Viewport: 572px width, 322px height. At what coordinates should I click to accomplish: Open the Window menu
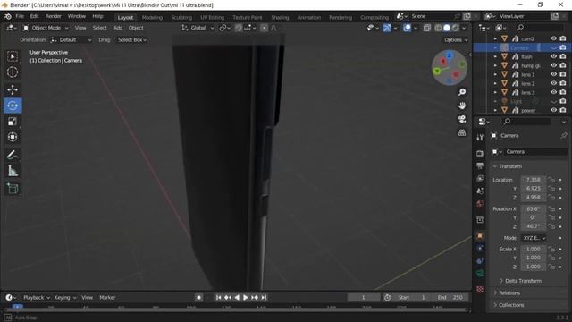[77, 16]
